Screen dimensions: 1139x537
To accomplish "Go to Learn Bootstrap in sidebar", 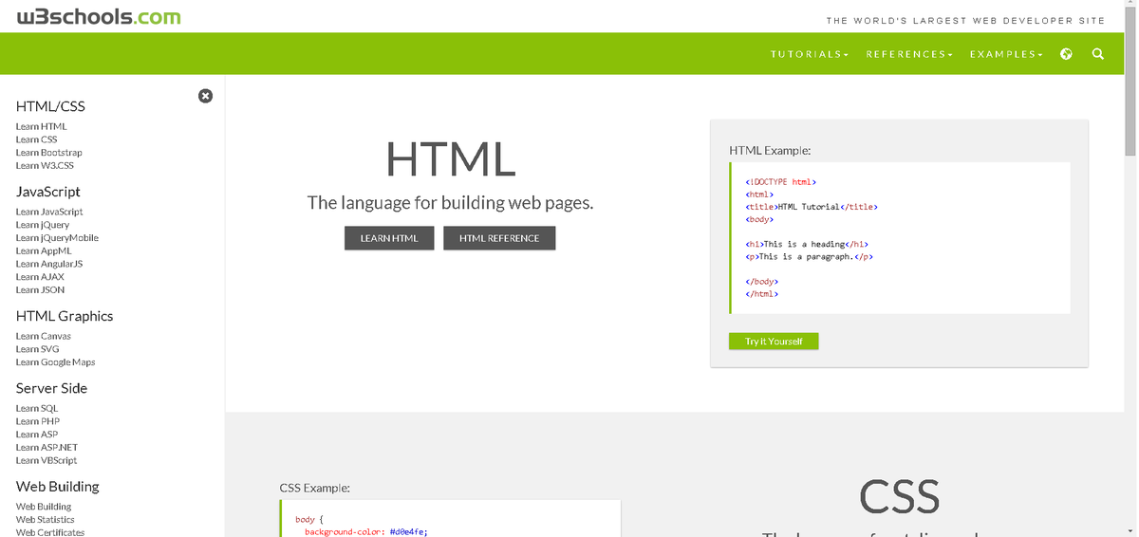I will pos(49,153).
